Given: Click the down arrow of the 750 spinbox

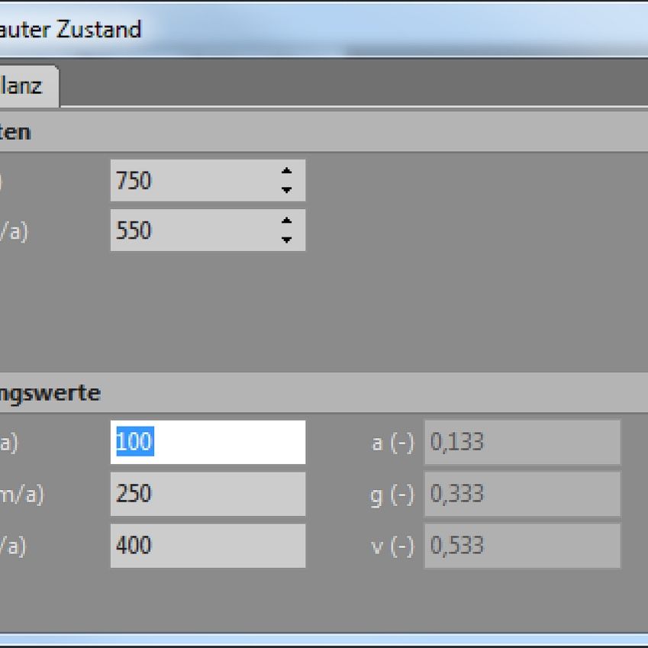Looking at the screenshot, I should 286,190.
